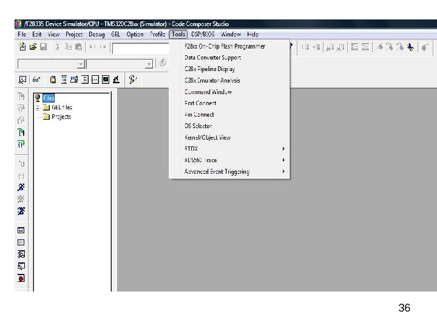Click the New file toolbar icon
437x328 pixels.
pyautogui.click(x=22, y=47)
